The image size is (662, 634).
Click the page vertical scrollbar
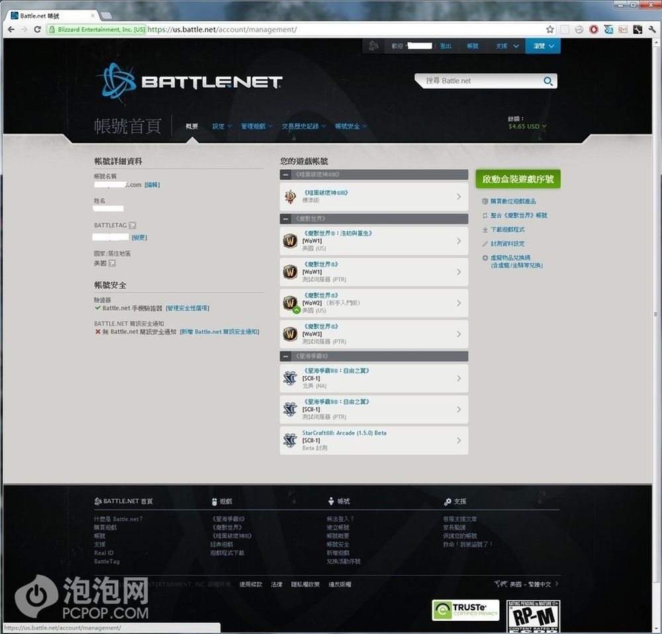[655, 314]
